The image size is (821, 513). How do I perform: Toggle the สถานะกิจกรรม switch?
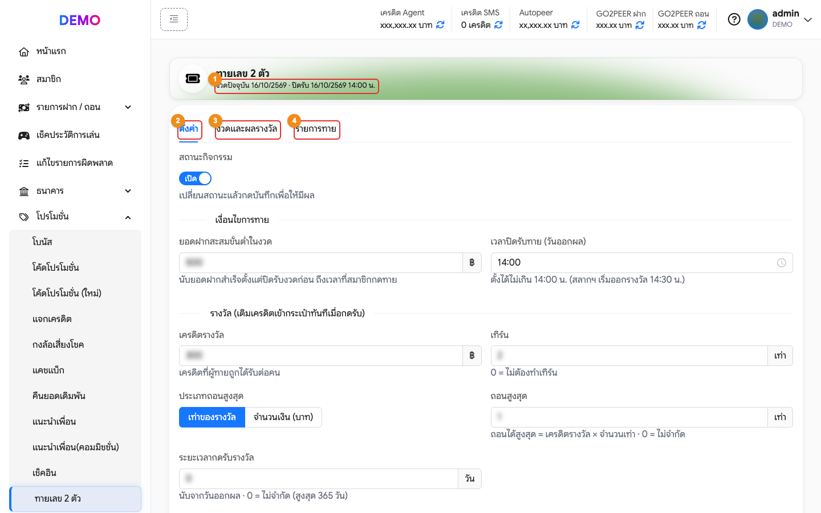point(195,178)
